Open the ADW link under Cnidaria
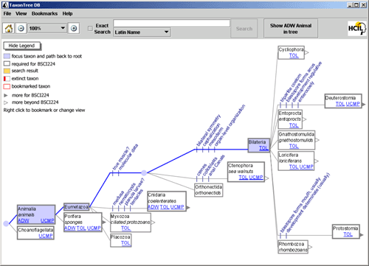 pyautogui.click(x=154, y=207)
